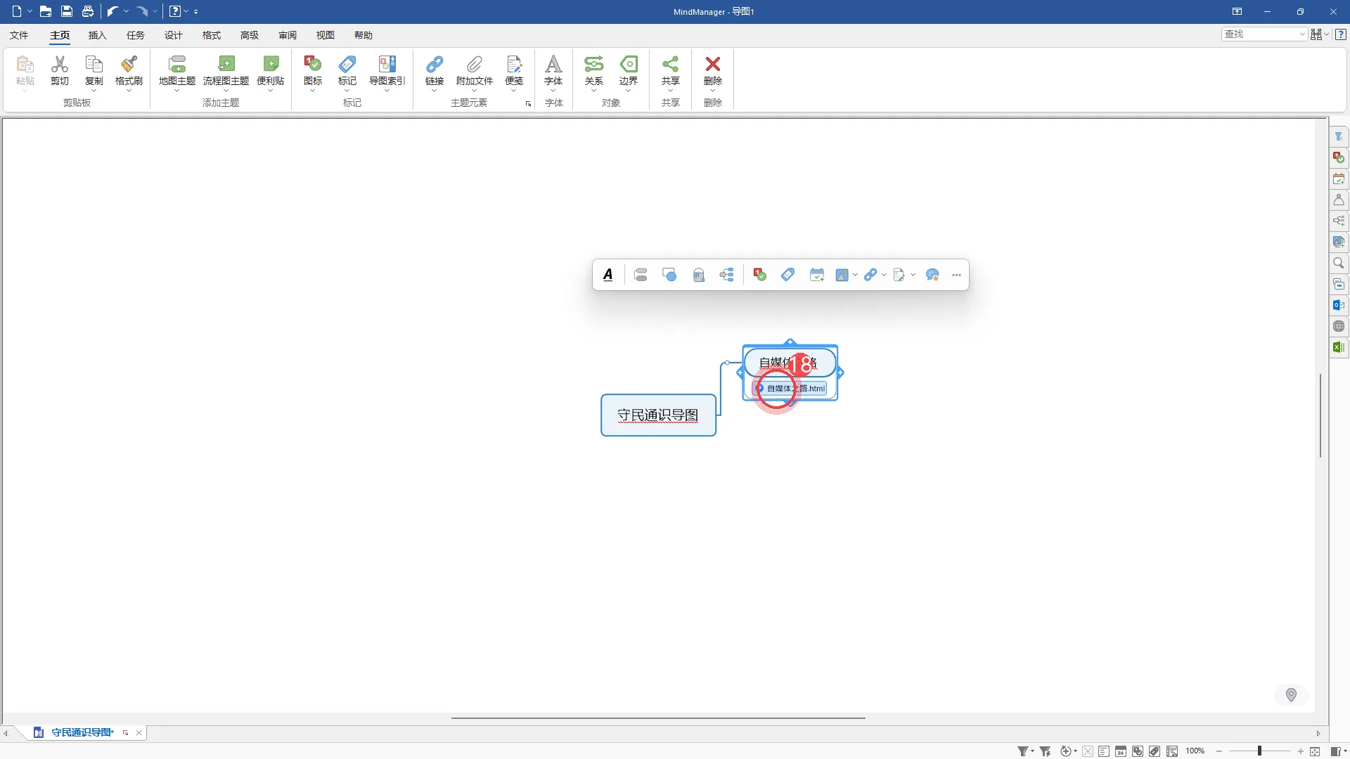Image resolution: width=1350 pixels, height=759 pixels.
Task: Toggle the filter funnel in status bar
Action: click(1023, 751)
